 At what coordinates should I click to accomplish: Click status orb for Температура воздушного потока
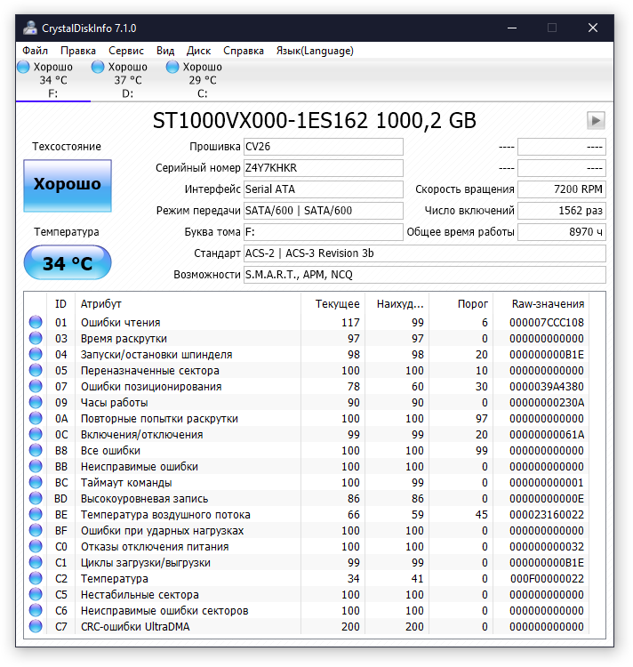36,514
